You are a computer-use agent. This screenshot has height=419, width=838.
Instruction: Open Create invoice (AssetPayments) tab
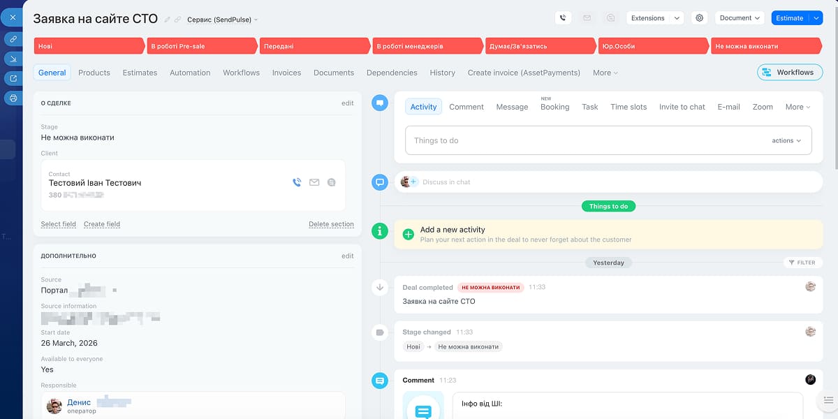click(x=524, y=73)
